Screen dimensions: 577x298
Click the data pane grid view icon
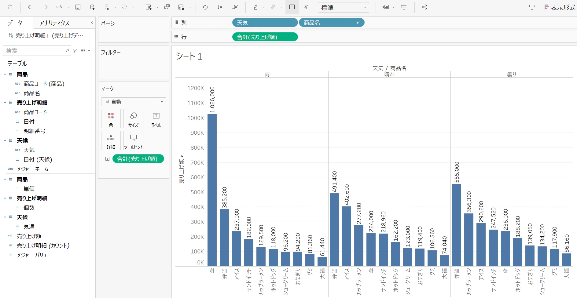[x=83, y=51]
